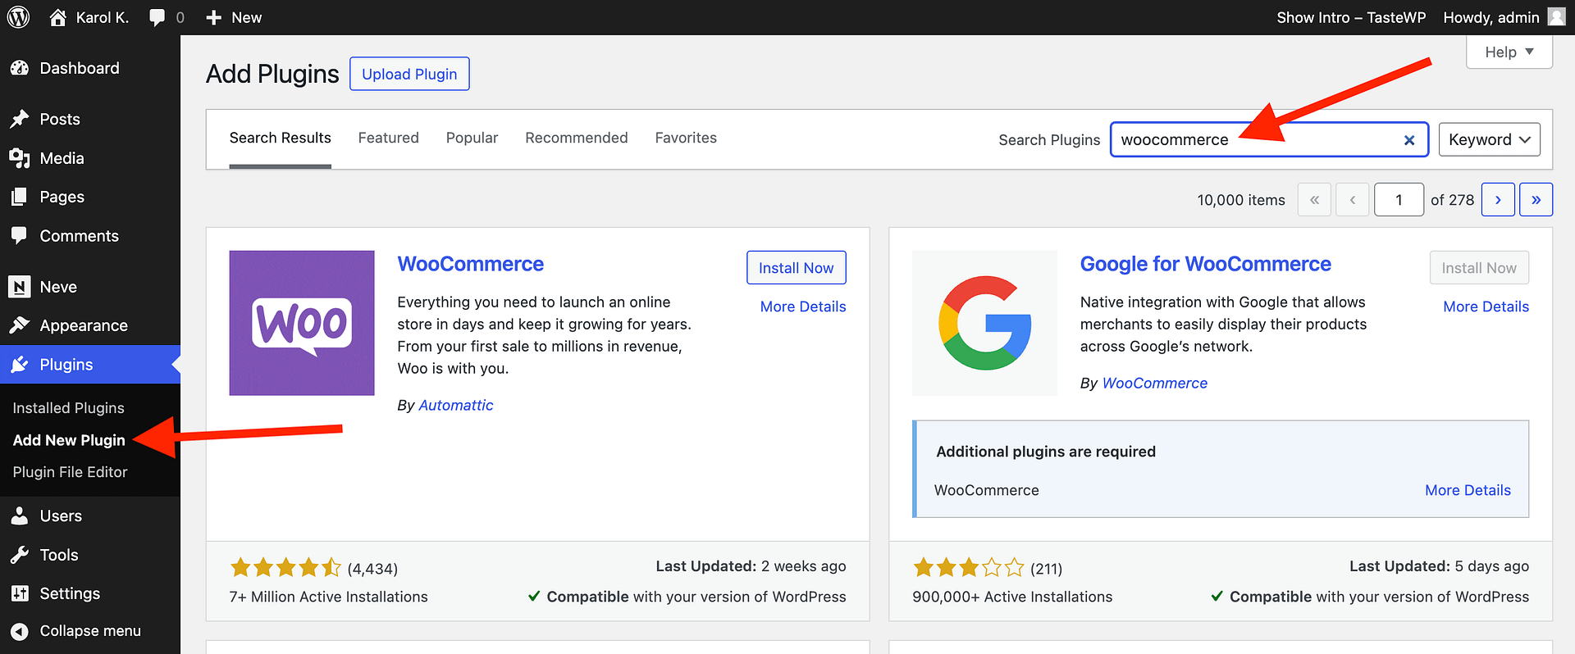Click the current page number field
The height and width of the screenshot is (654, 1575).
click(x=1399, y=200)
